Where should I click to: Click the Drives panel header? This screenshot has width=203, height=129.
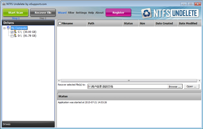click(28, 23)
